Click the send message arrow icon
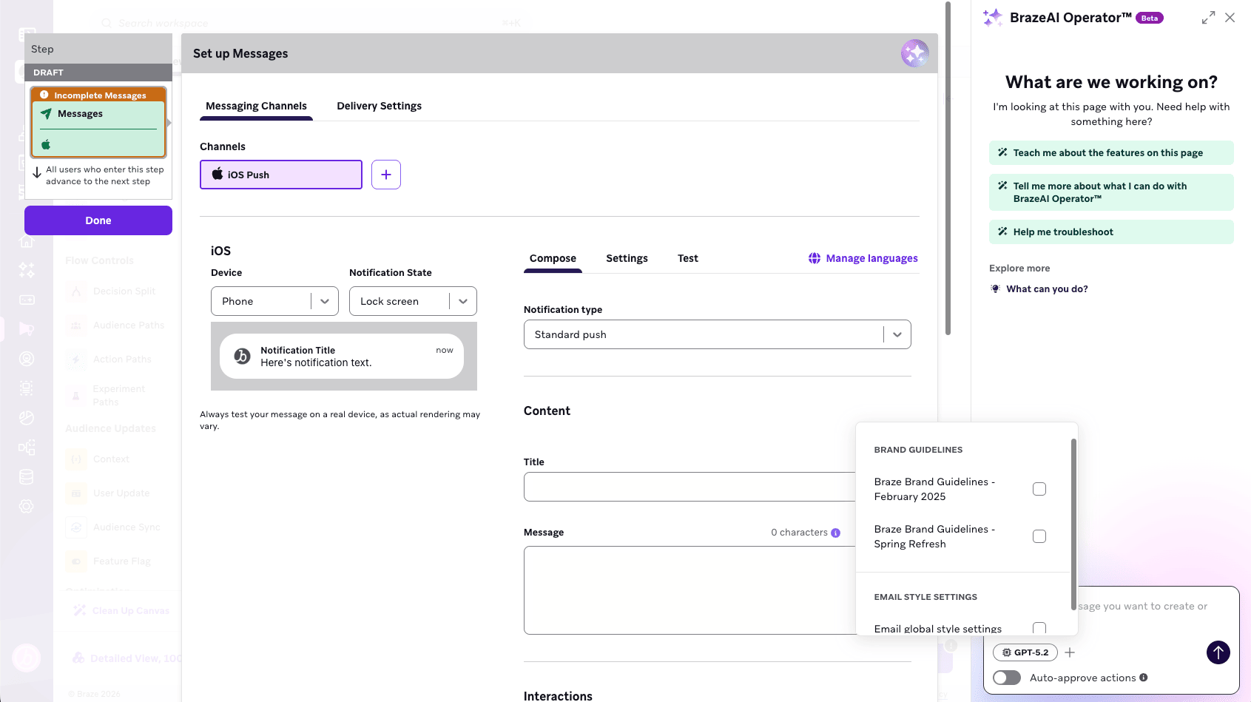Image resolution: width=1251 pixels, height=702 pixels. 1218,652
